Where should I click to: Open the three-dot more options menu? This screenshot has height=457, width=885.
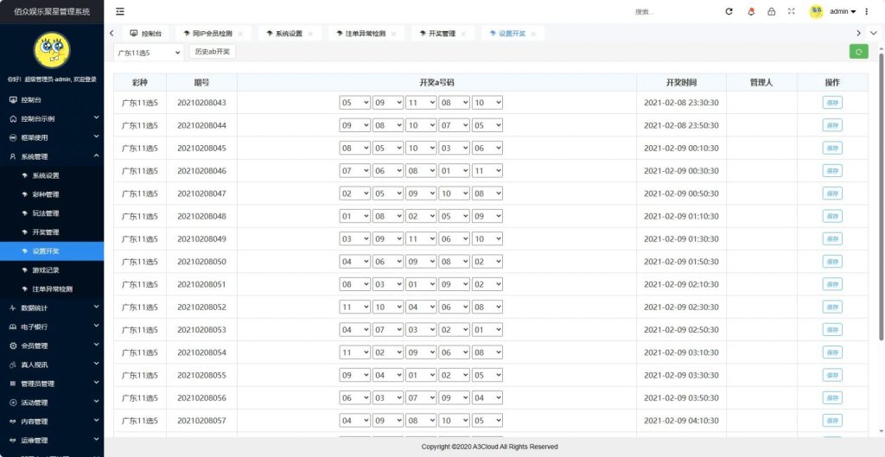(x=867, y=11)
